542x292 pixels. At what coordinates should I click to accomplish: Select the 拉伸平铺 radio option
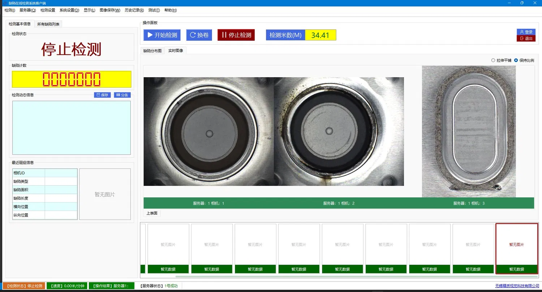(501, 60)
